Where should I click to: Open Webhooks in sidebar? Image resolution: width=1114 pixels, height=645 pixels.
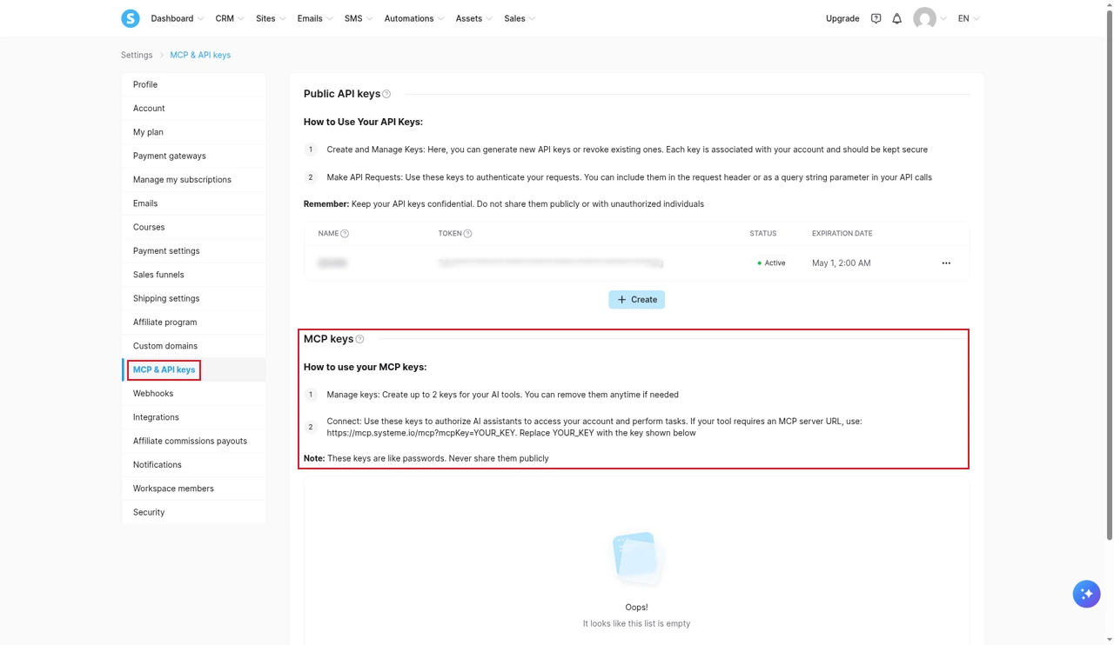pyautogui.click(x=193, y=393)
